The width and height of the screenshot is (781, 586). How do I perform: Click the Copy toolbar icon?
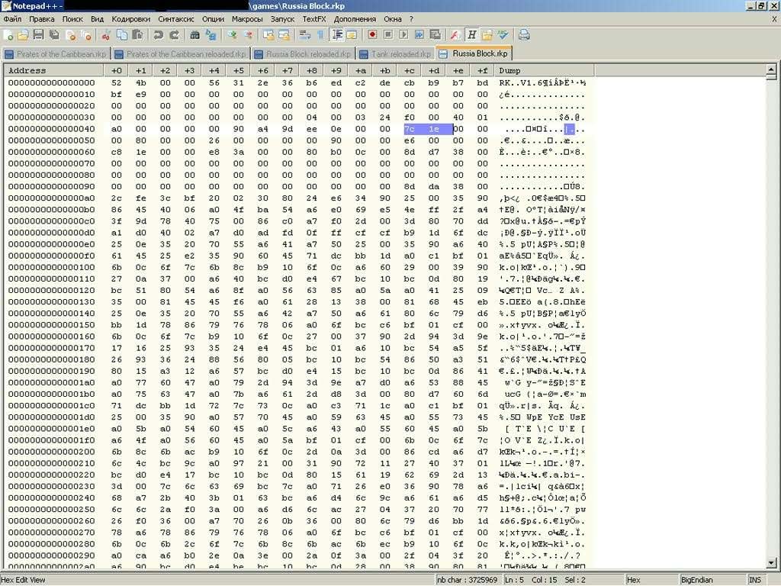point(122,35)
